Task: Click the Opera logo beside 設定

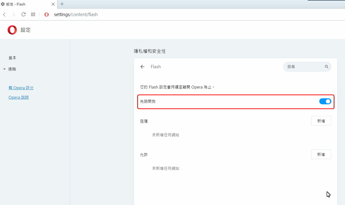Action: point(12,30)
